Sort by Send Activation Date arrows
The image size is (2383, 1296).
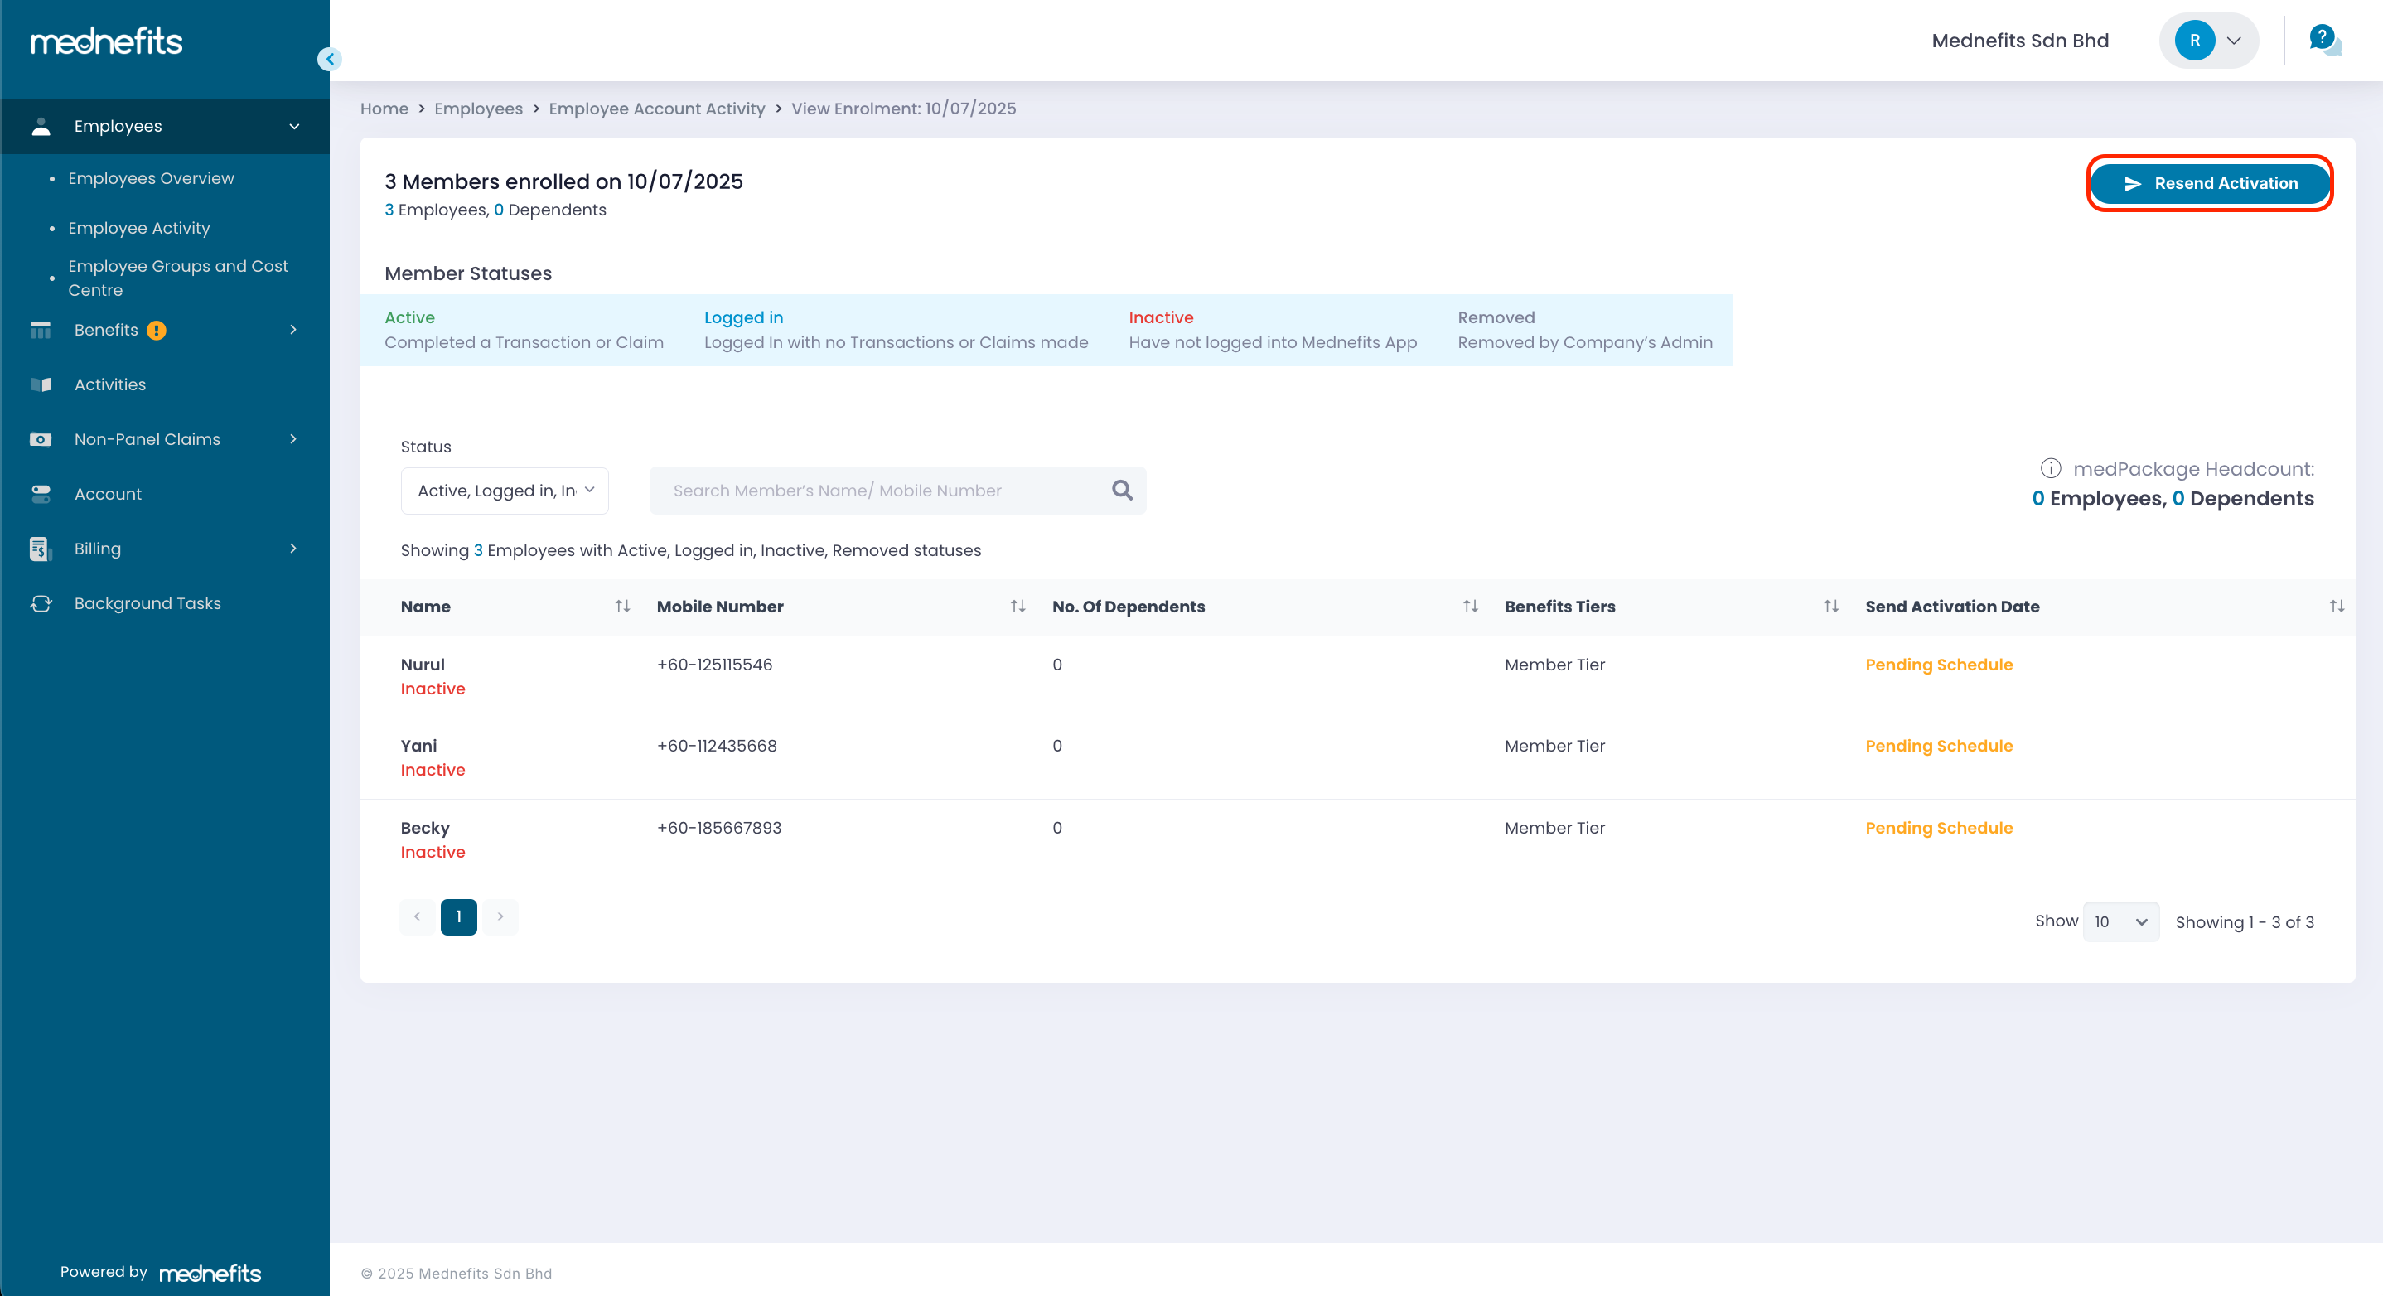click(2336, 606)
